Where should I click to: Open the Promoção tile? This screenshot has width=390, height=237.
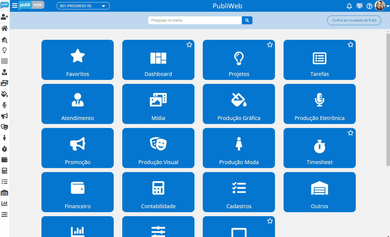click(78, 148)
